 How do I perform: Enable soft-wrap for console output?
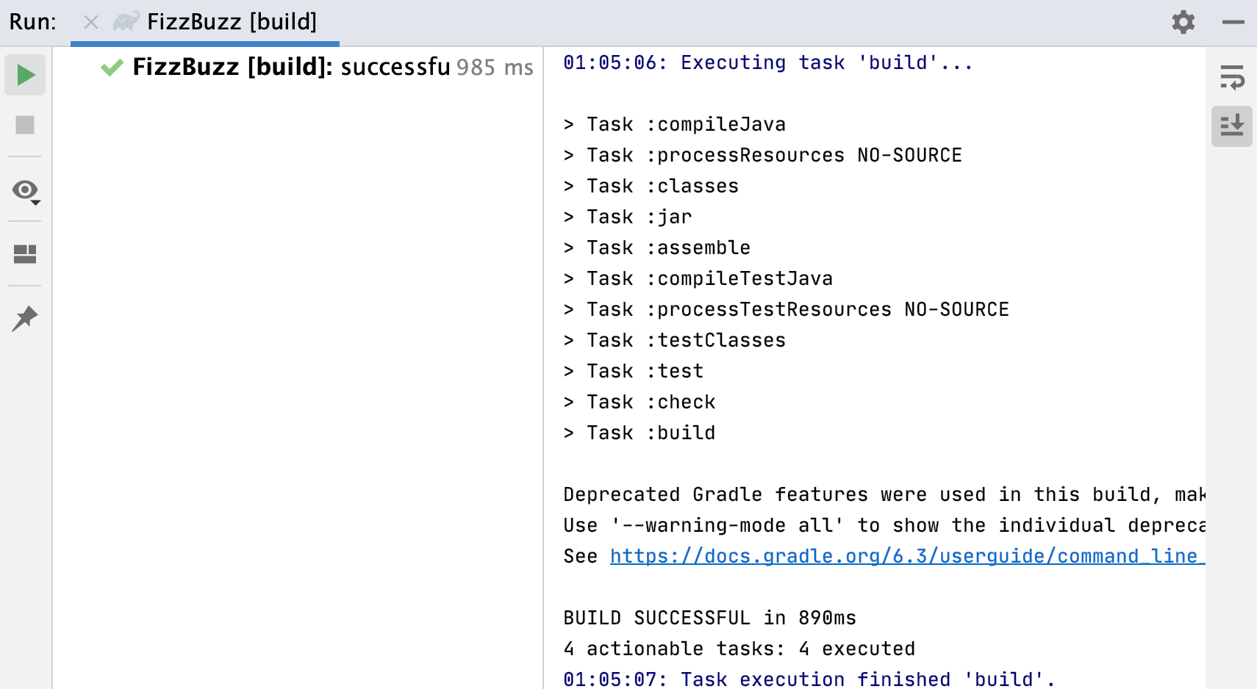(1231, 76)
